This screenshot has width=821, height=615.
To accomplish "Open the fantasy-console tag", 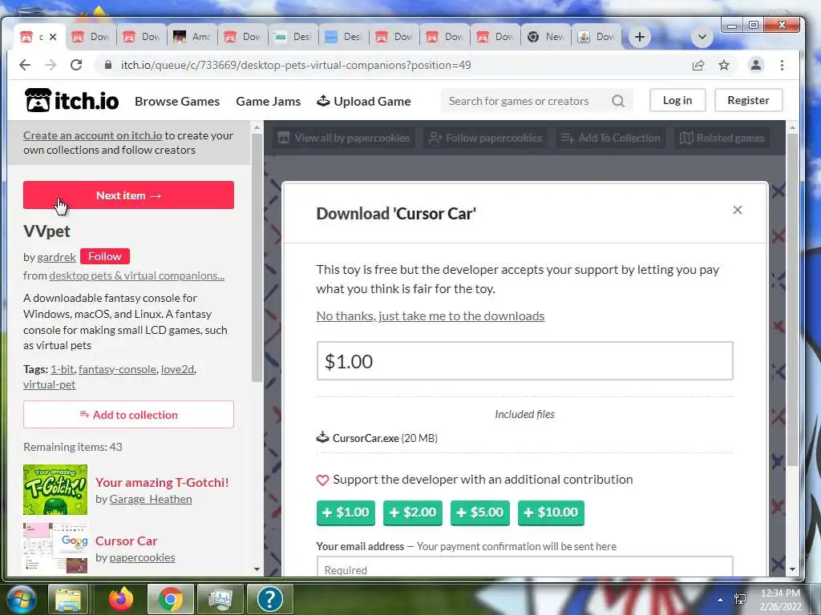I will (x=117, y=369).
